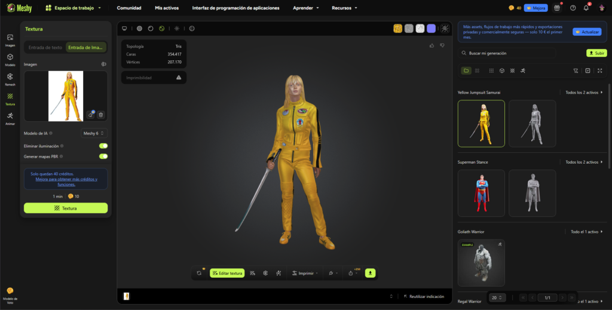Expand Todos los 2 activos for Superman Stance
Viewport: 612px width, 310px height.
(584, 162)
